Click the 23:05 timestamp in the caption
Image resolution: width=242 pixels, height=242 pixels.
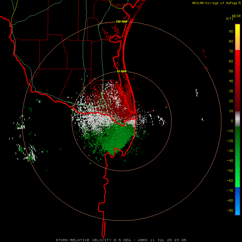pyautogui.click(x=180, y=240)
